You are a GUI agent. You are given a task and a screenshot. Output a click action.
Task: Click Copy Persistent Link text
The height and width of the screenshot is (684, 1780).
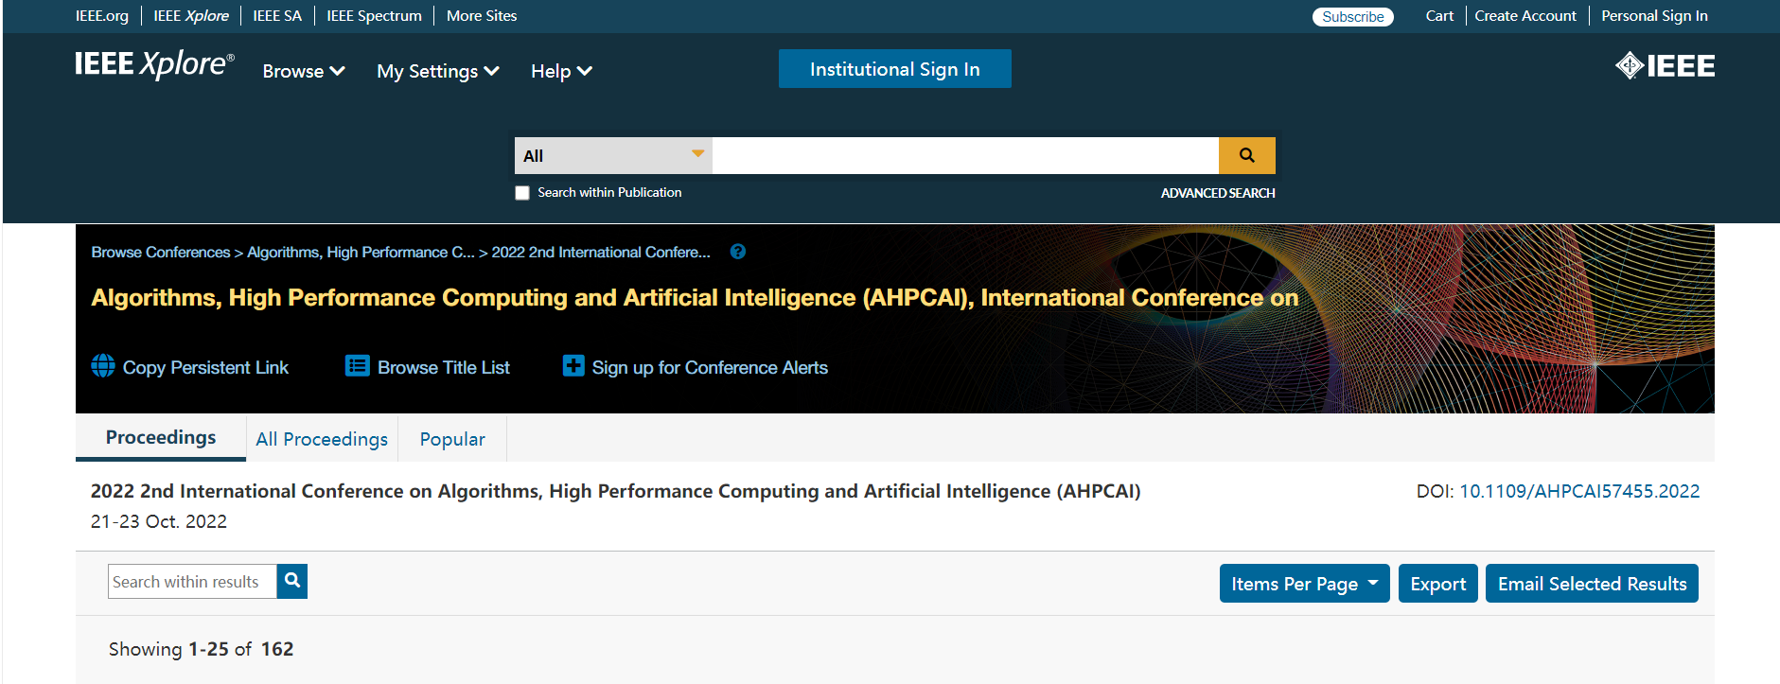(x=205, y=367)
